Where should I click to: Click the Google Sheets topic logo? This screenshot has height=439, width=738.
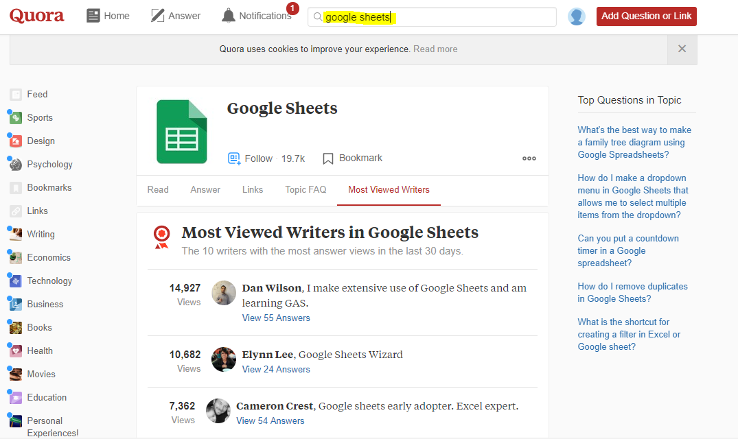(x=182, y=132)
